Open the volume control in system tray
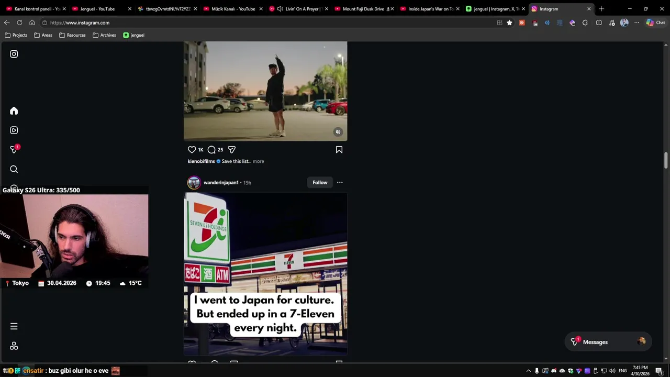 612,371
